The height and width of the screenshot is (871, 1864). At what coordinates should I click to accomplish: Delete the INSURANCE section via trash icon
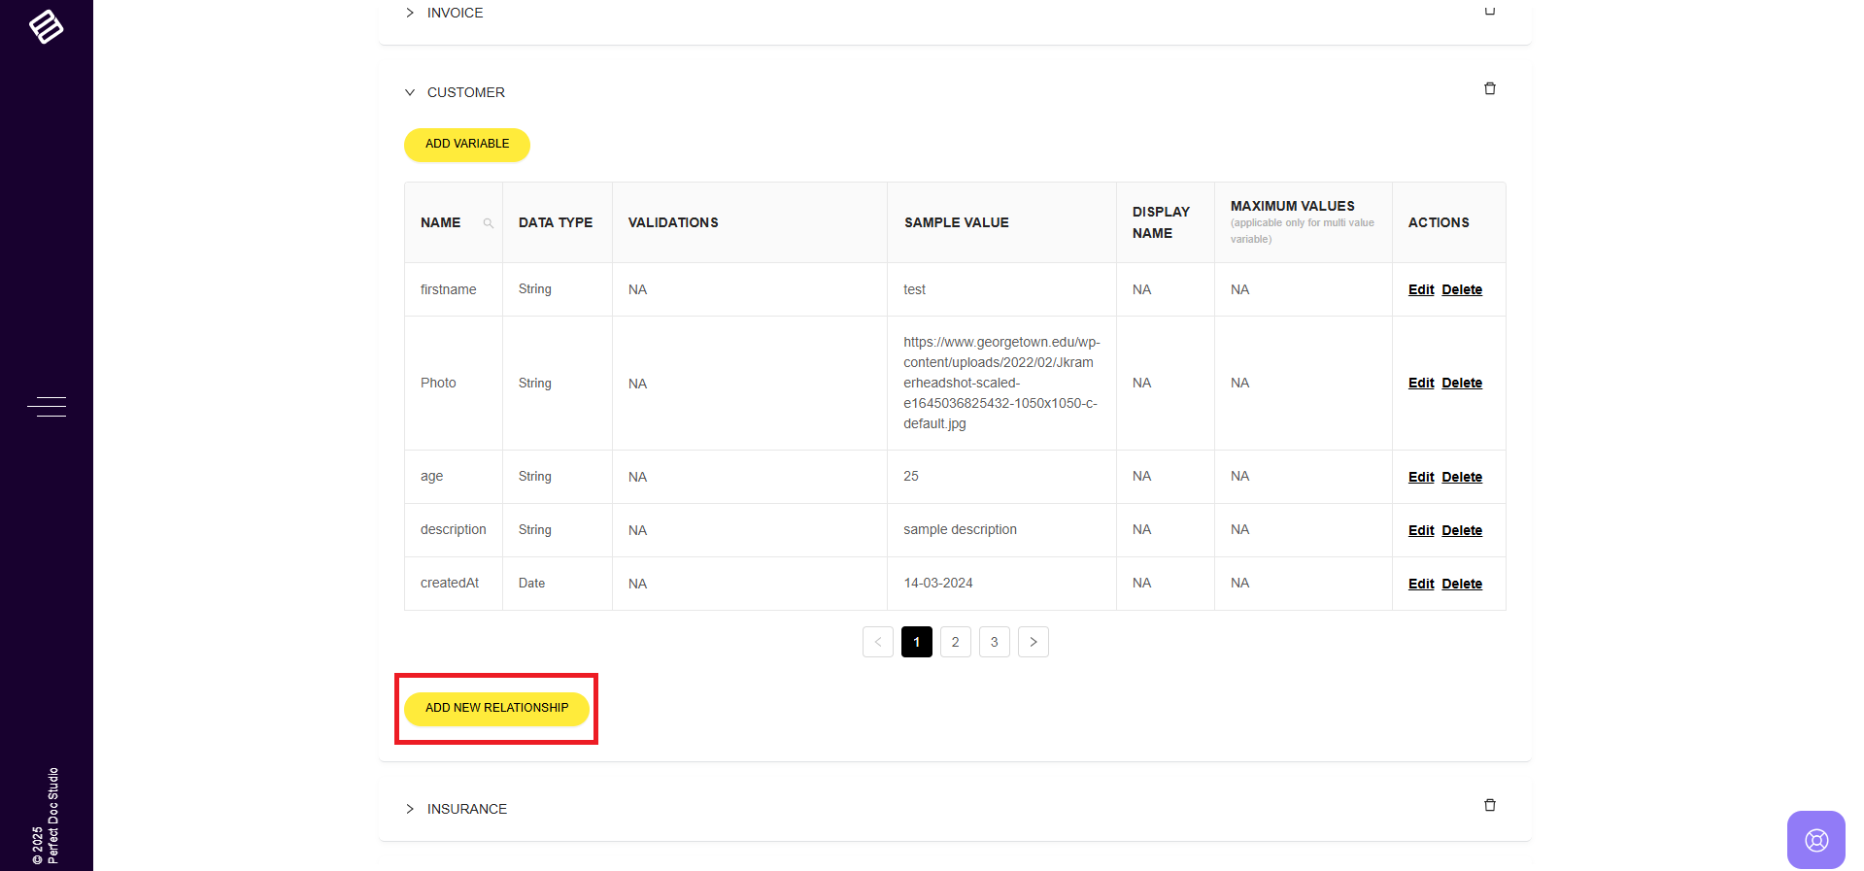(x=1489, y=805)
